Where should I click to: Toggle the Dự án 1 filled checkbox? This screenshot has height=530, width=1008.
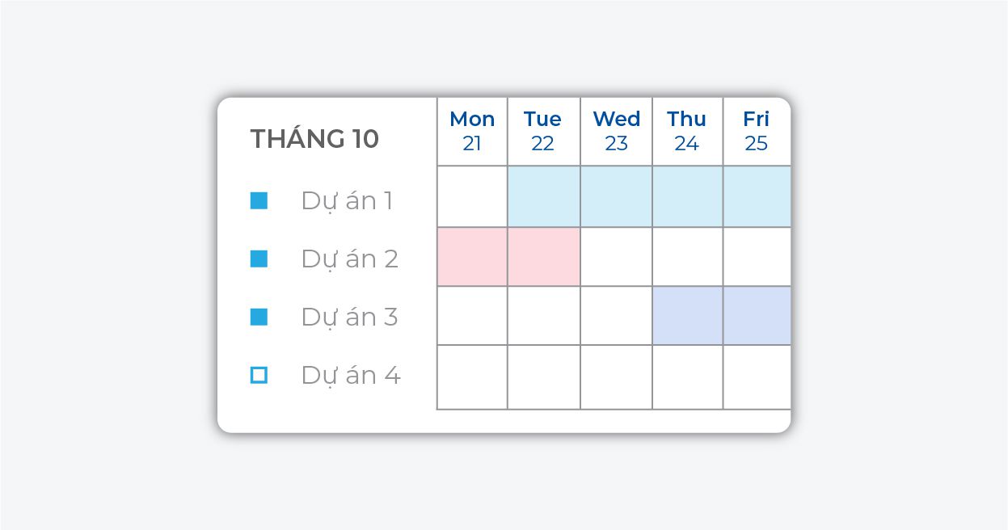point(259,200)
